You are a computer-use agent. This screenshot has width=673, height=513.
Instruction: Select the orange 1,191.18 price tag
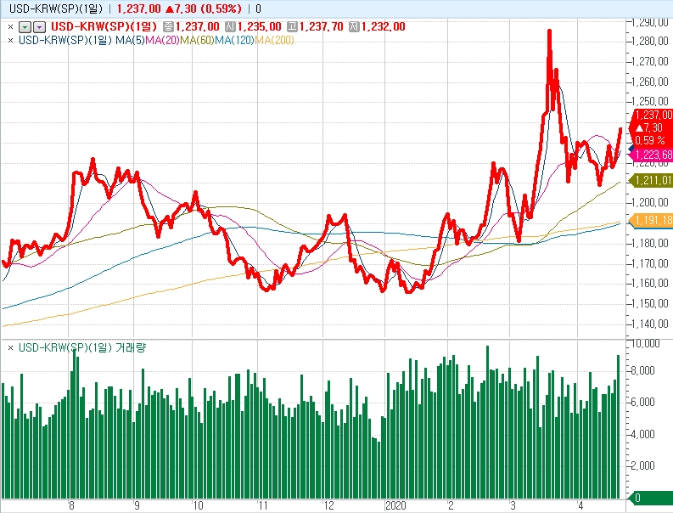coord(653,221)
